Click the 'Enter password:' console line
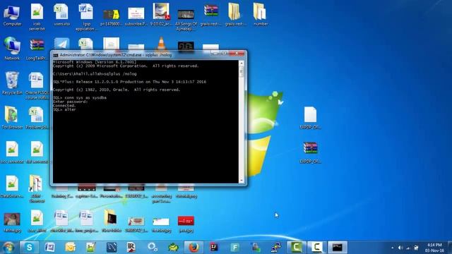This screenshot has height=254, width=452. click(70, 102)
